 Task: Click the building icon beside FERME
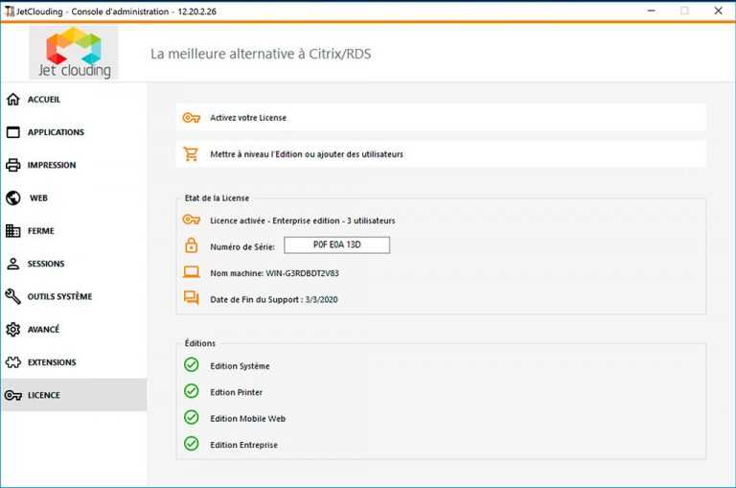coord(13,231)
